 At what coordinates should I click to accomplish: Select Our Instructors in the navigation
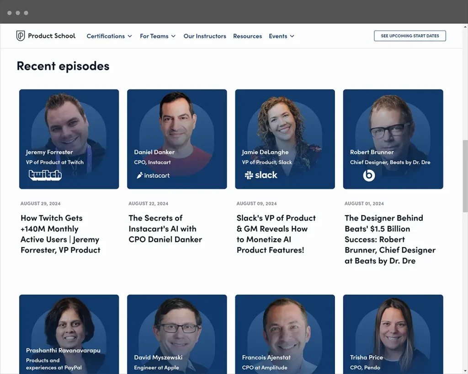point(205,36)
